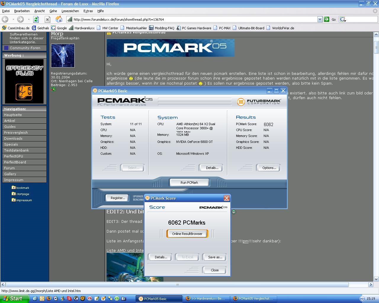Open the Modding-FAQ bookmark
Screen dimensions: 379x303
tap(162, 28)
